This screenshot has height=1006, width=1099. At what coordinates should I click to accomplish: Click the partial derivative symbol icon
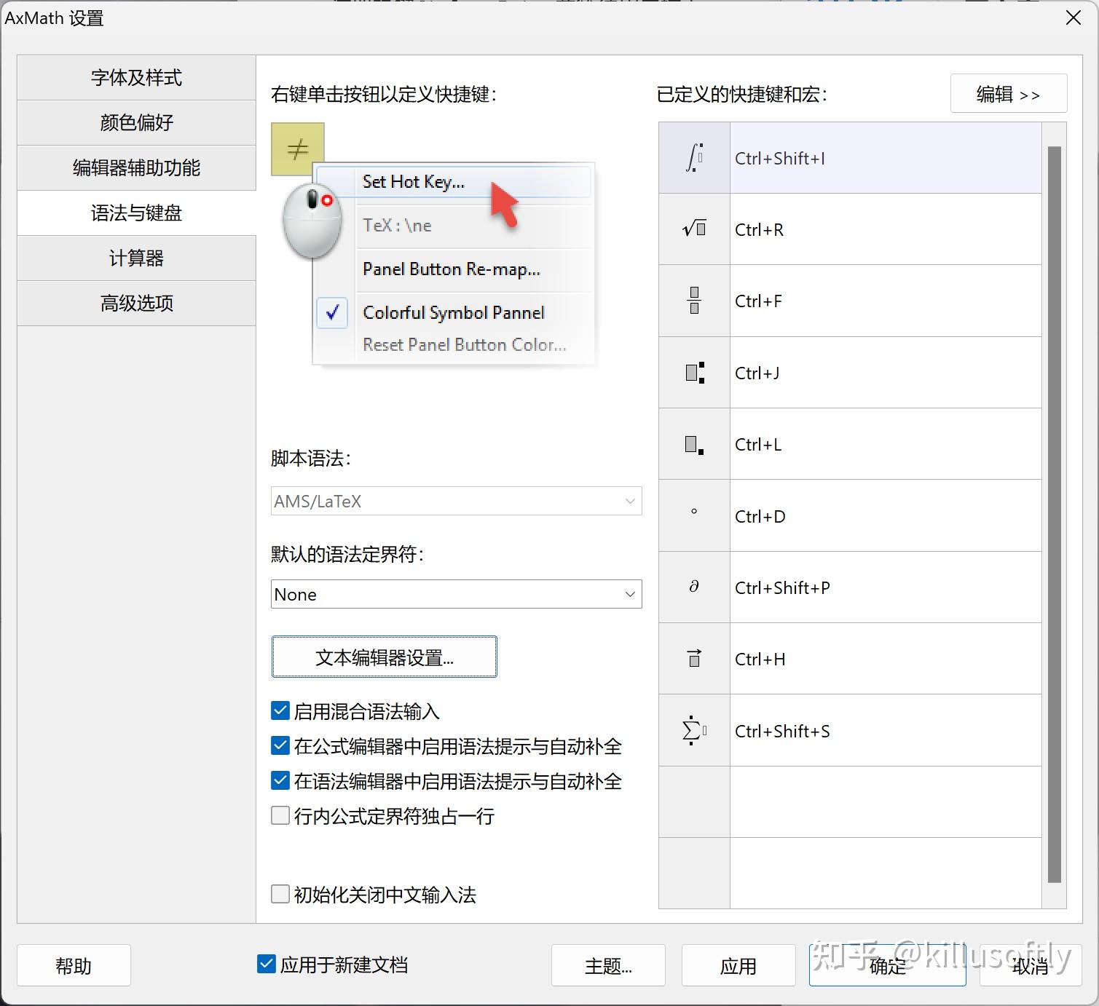[x=693, y=587]
